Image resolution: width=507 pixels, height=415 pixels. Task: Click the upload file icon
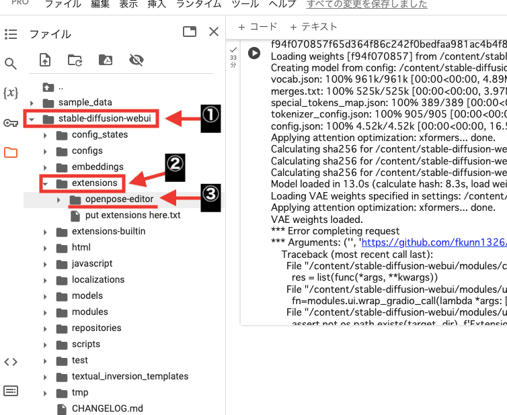tap(45, 60)
